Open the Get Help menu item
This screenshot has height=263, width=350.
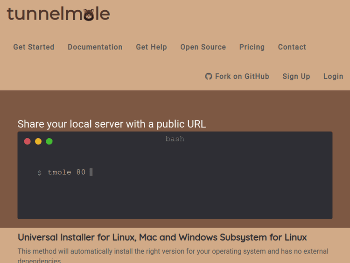tap(151, 47)
